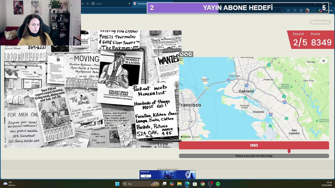Click the Remove ads button

coord(320,22)
